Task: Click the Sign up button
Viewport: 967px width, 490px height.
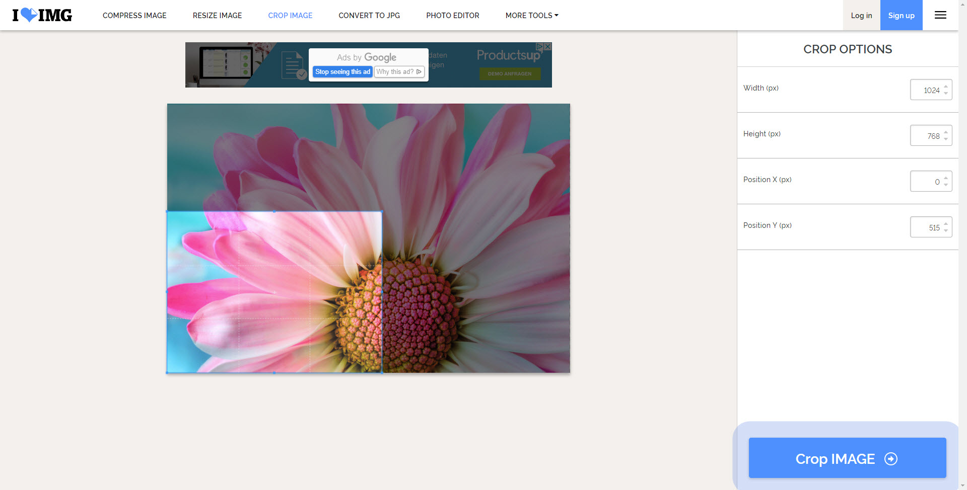Action: click(901, 16)
